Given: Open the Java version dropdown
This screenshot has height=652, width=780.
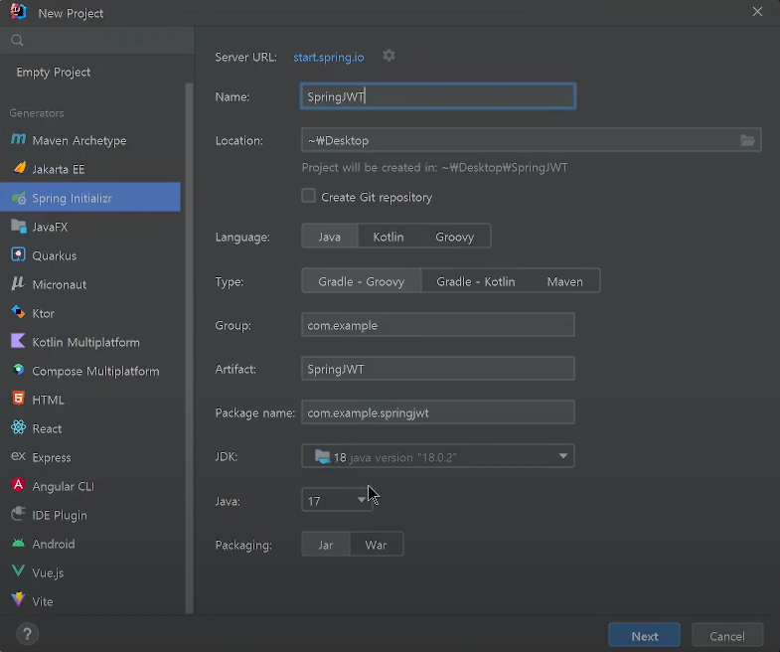Looking at the screenshot, I should (x=337, y=500).
